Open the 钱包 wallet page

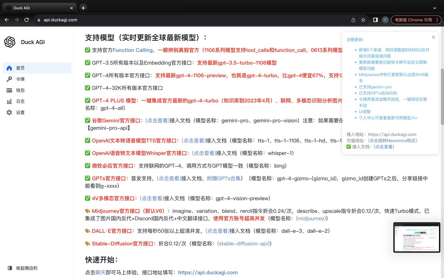37,90
